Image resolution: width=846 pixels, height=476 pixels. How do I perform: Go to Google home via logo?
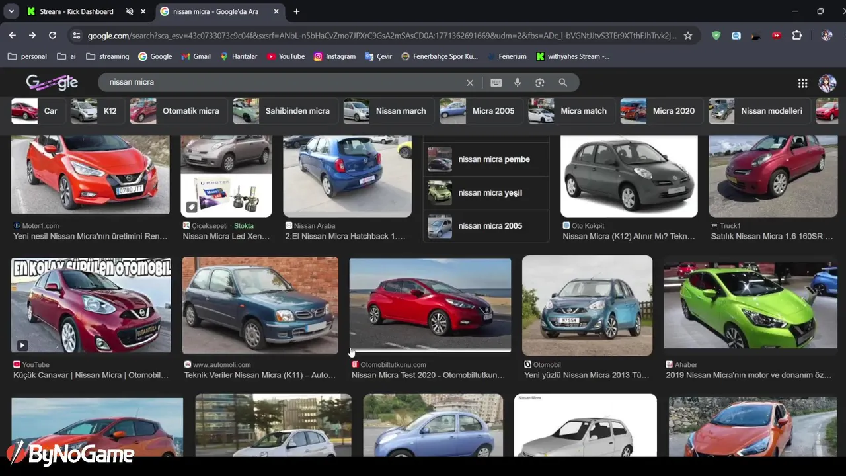tap(52, 82)
